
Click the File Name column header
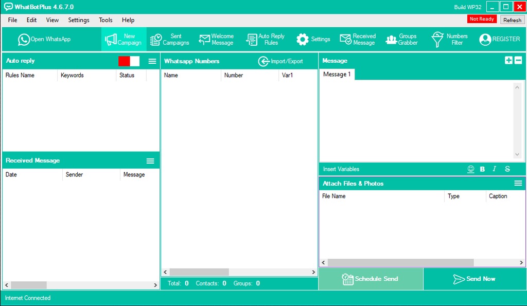tap(382, 196)
